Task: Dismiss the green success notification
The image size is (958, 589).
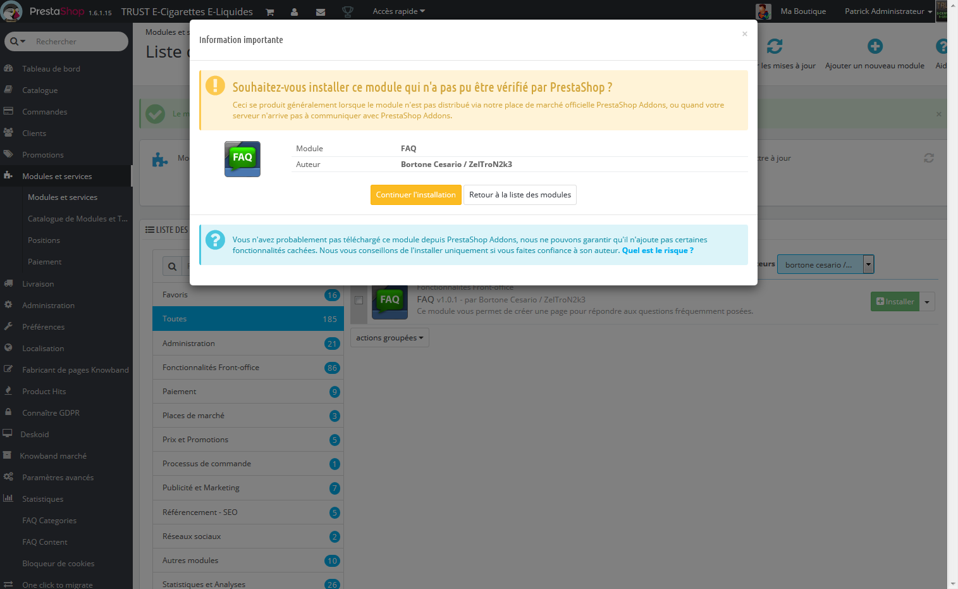Action: (939, 114)
